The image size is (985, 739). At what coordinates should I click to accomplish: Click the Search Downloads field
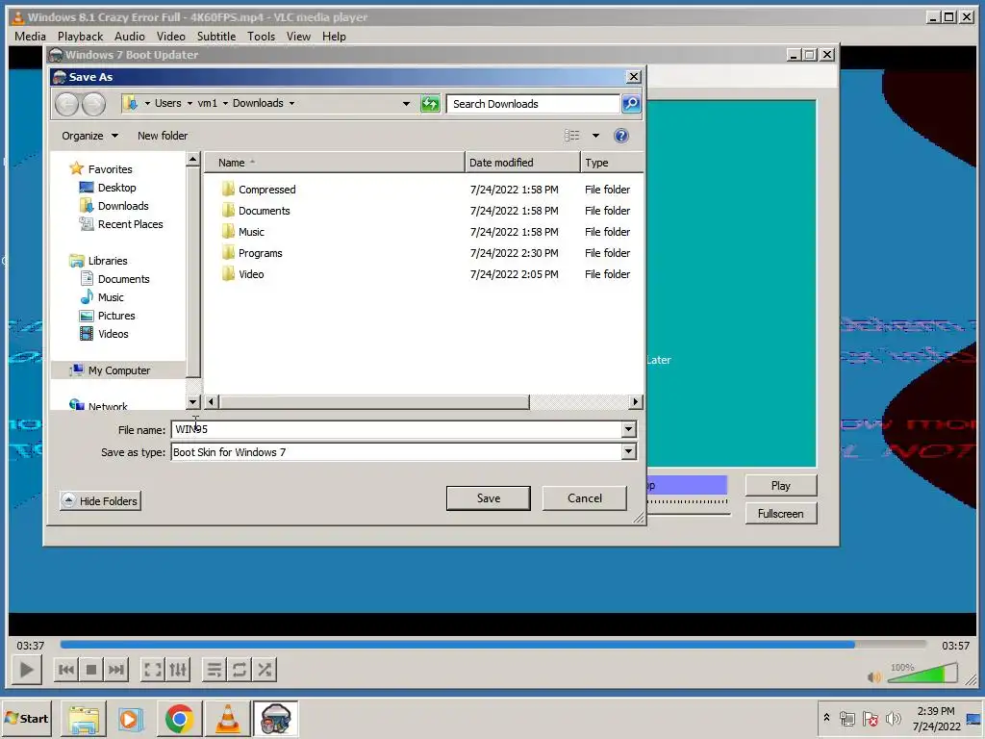533,104
